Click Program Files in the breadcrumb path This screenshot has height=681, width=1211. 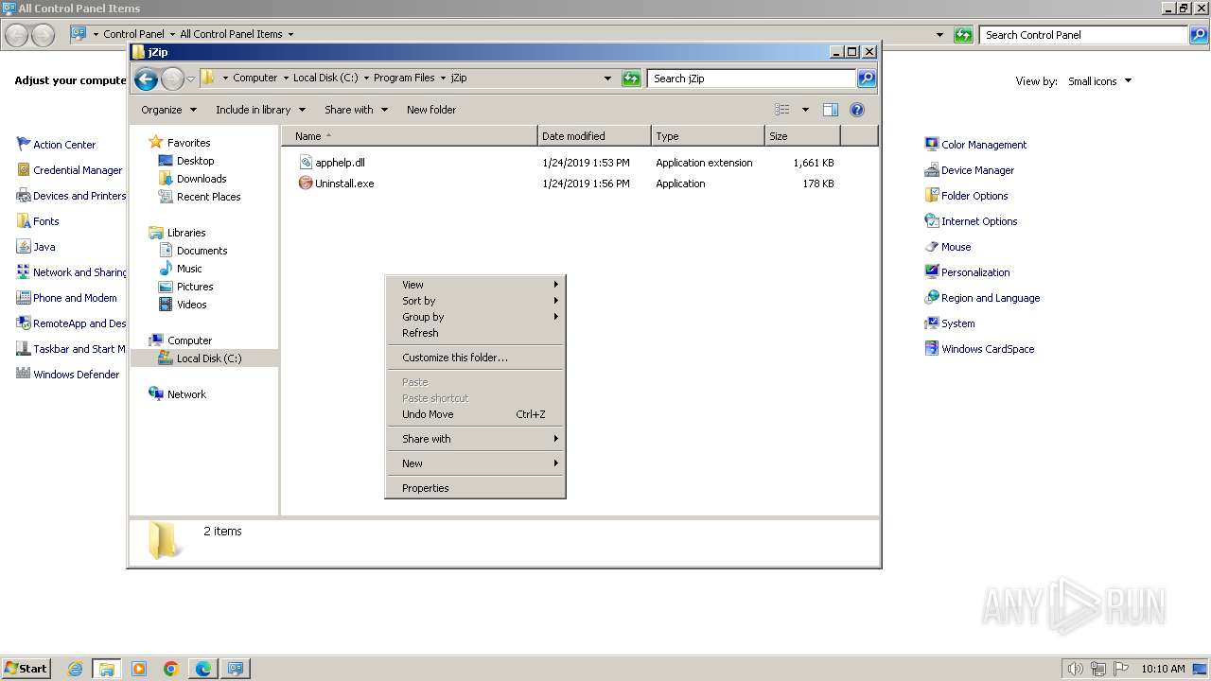click(x=404, y=79)
